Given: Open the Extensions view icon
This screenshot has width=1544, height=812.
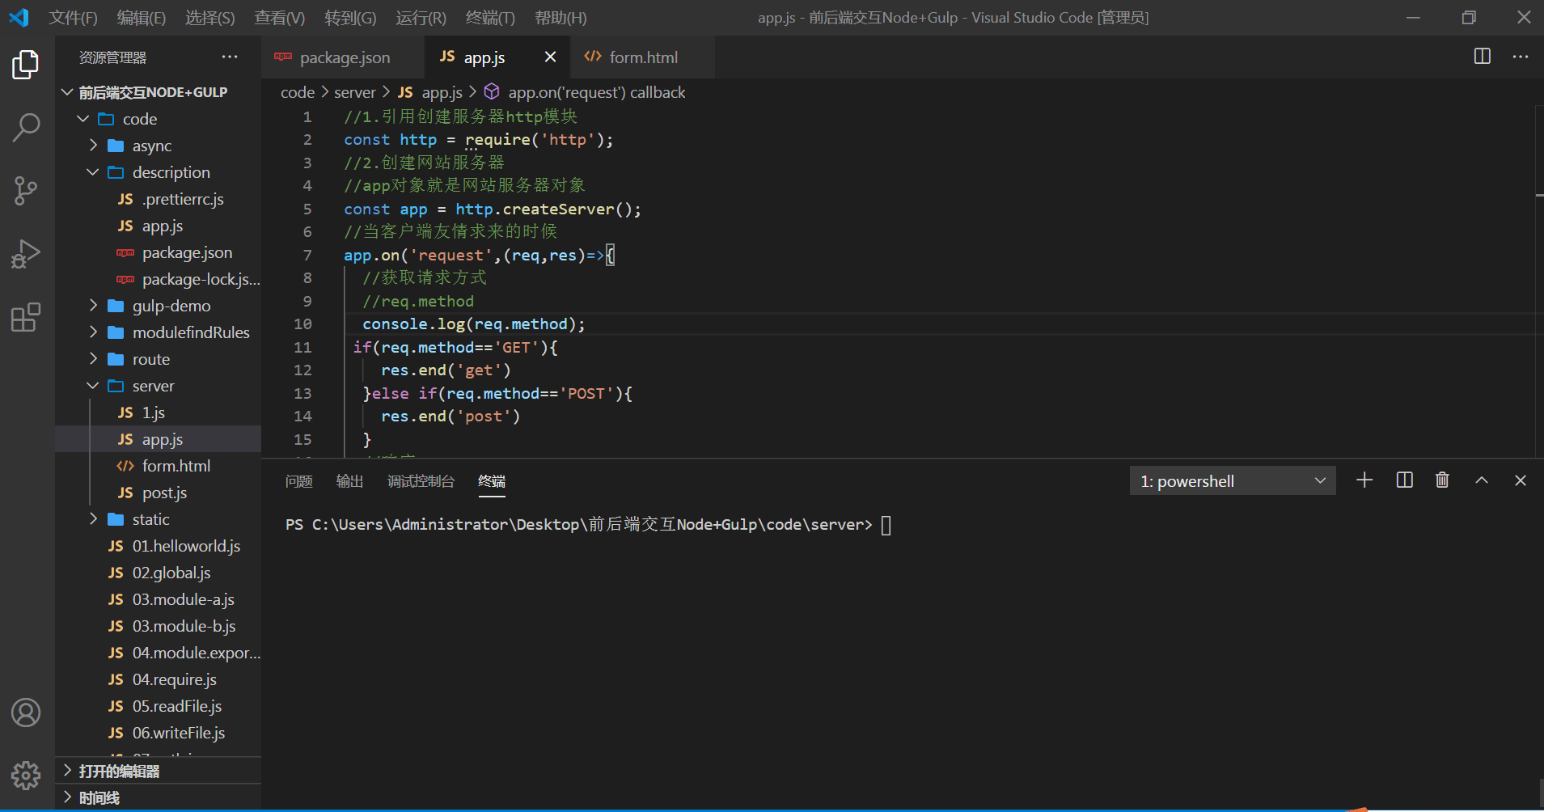Looking at the screenshot, I should [x=26, y=317].
